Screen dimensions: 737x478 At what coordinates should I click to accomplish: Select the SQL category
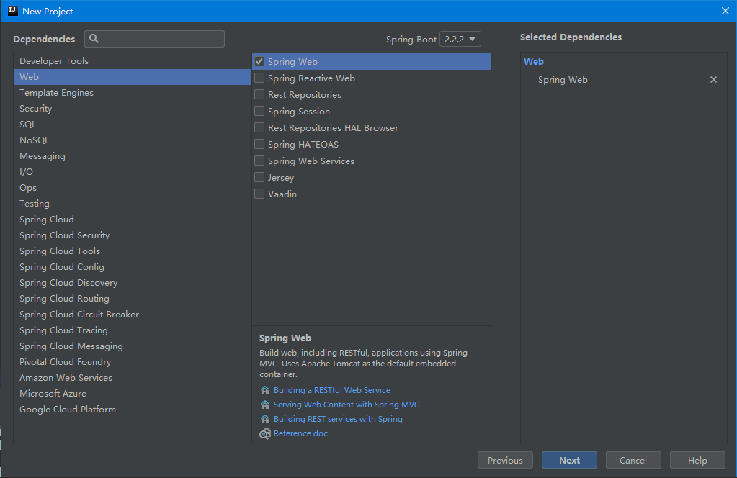point(133,125)
